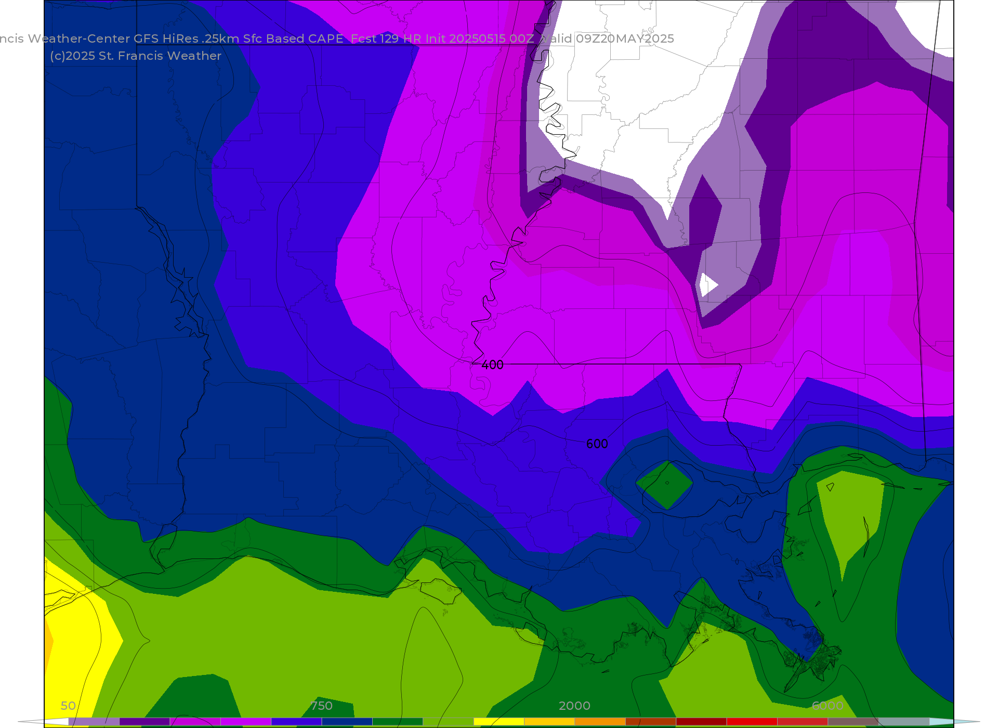This screenshot has width=998, height=728.
Task: Click the (c)2025 St. Francis Weather copyright text
Action: point(136,56)
